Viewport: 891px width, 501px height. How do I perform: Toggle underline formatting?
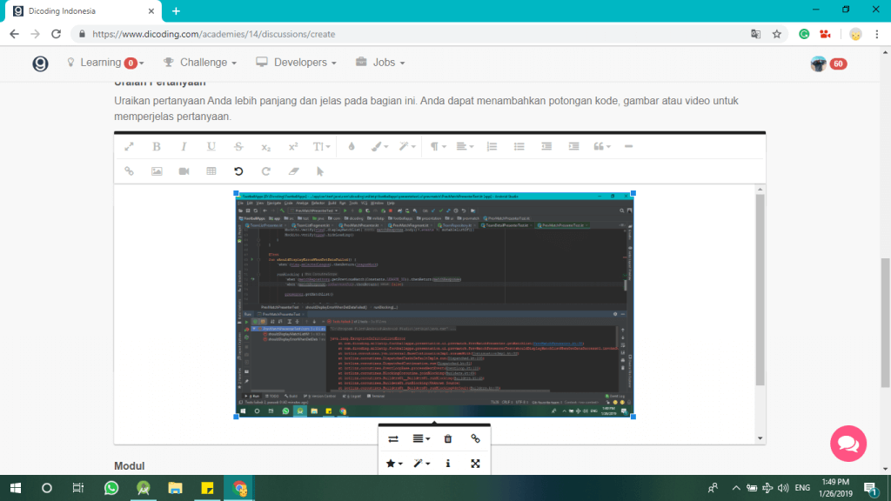212,146
